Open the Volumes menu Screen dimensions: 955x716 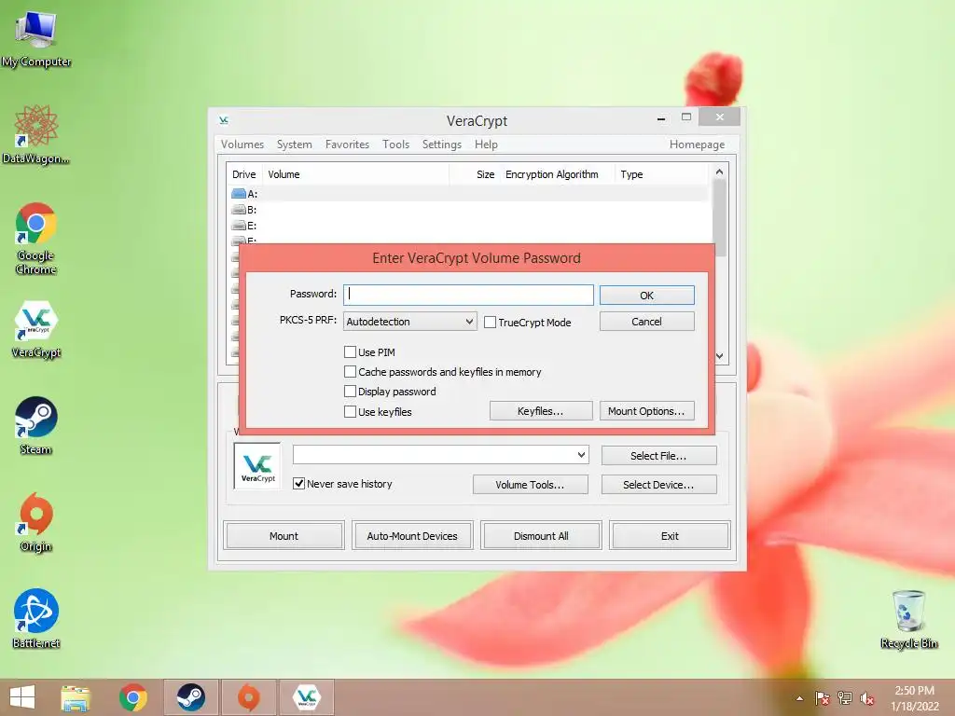coord(242,145)
